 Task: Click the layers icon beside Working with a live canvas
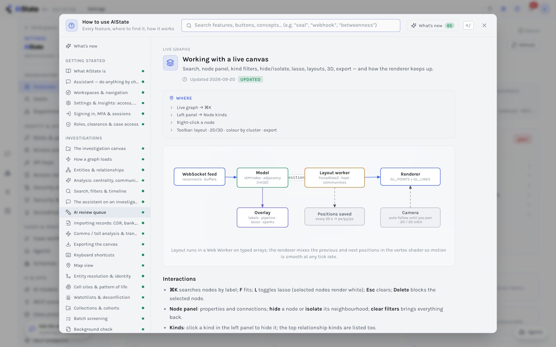click(x=170, y=63)
